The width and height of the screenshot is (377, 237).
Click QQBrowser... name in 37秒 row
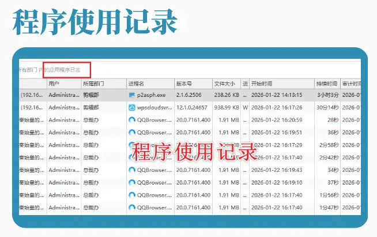coord(154,182)
